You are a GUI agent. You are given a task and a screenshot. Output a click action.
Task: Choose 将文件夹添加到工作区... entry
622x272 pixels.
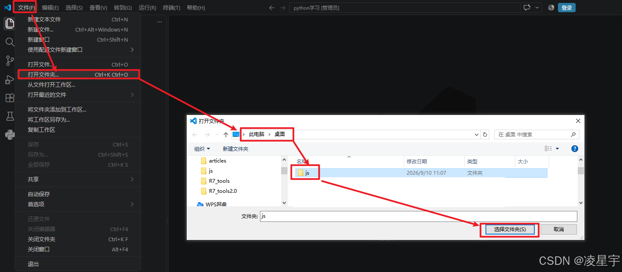click(x=78, y=109)
